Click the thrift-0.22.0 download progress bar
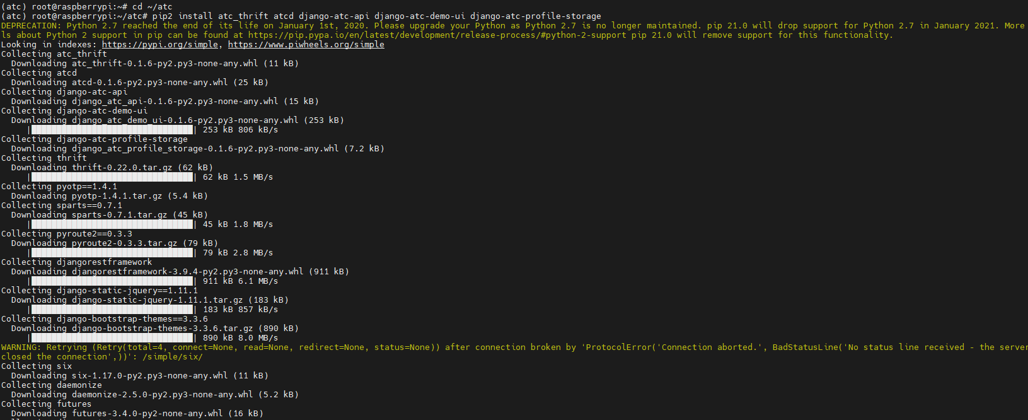 112,177
